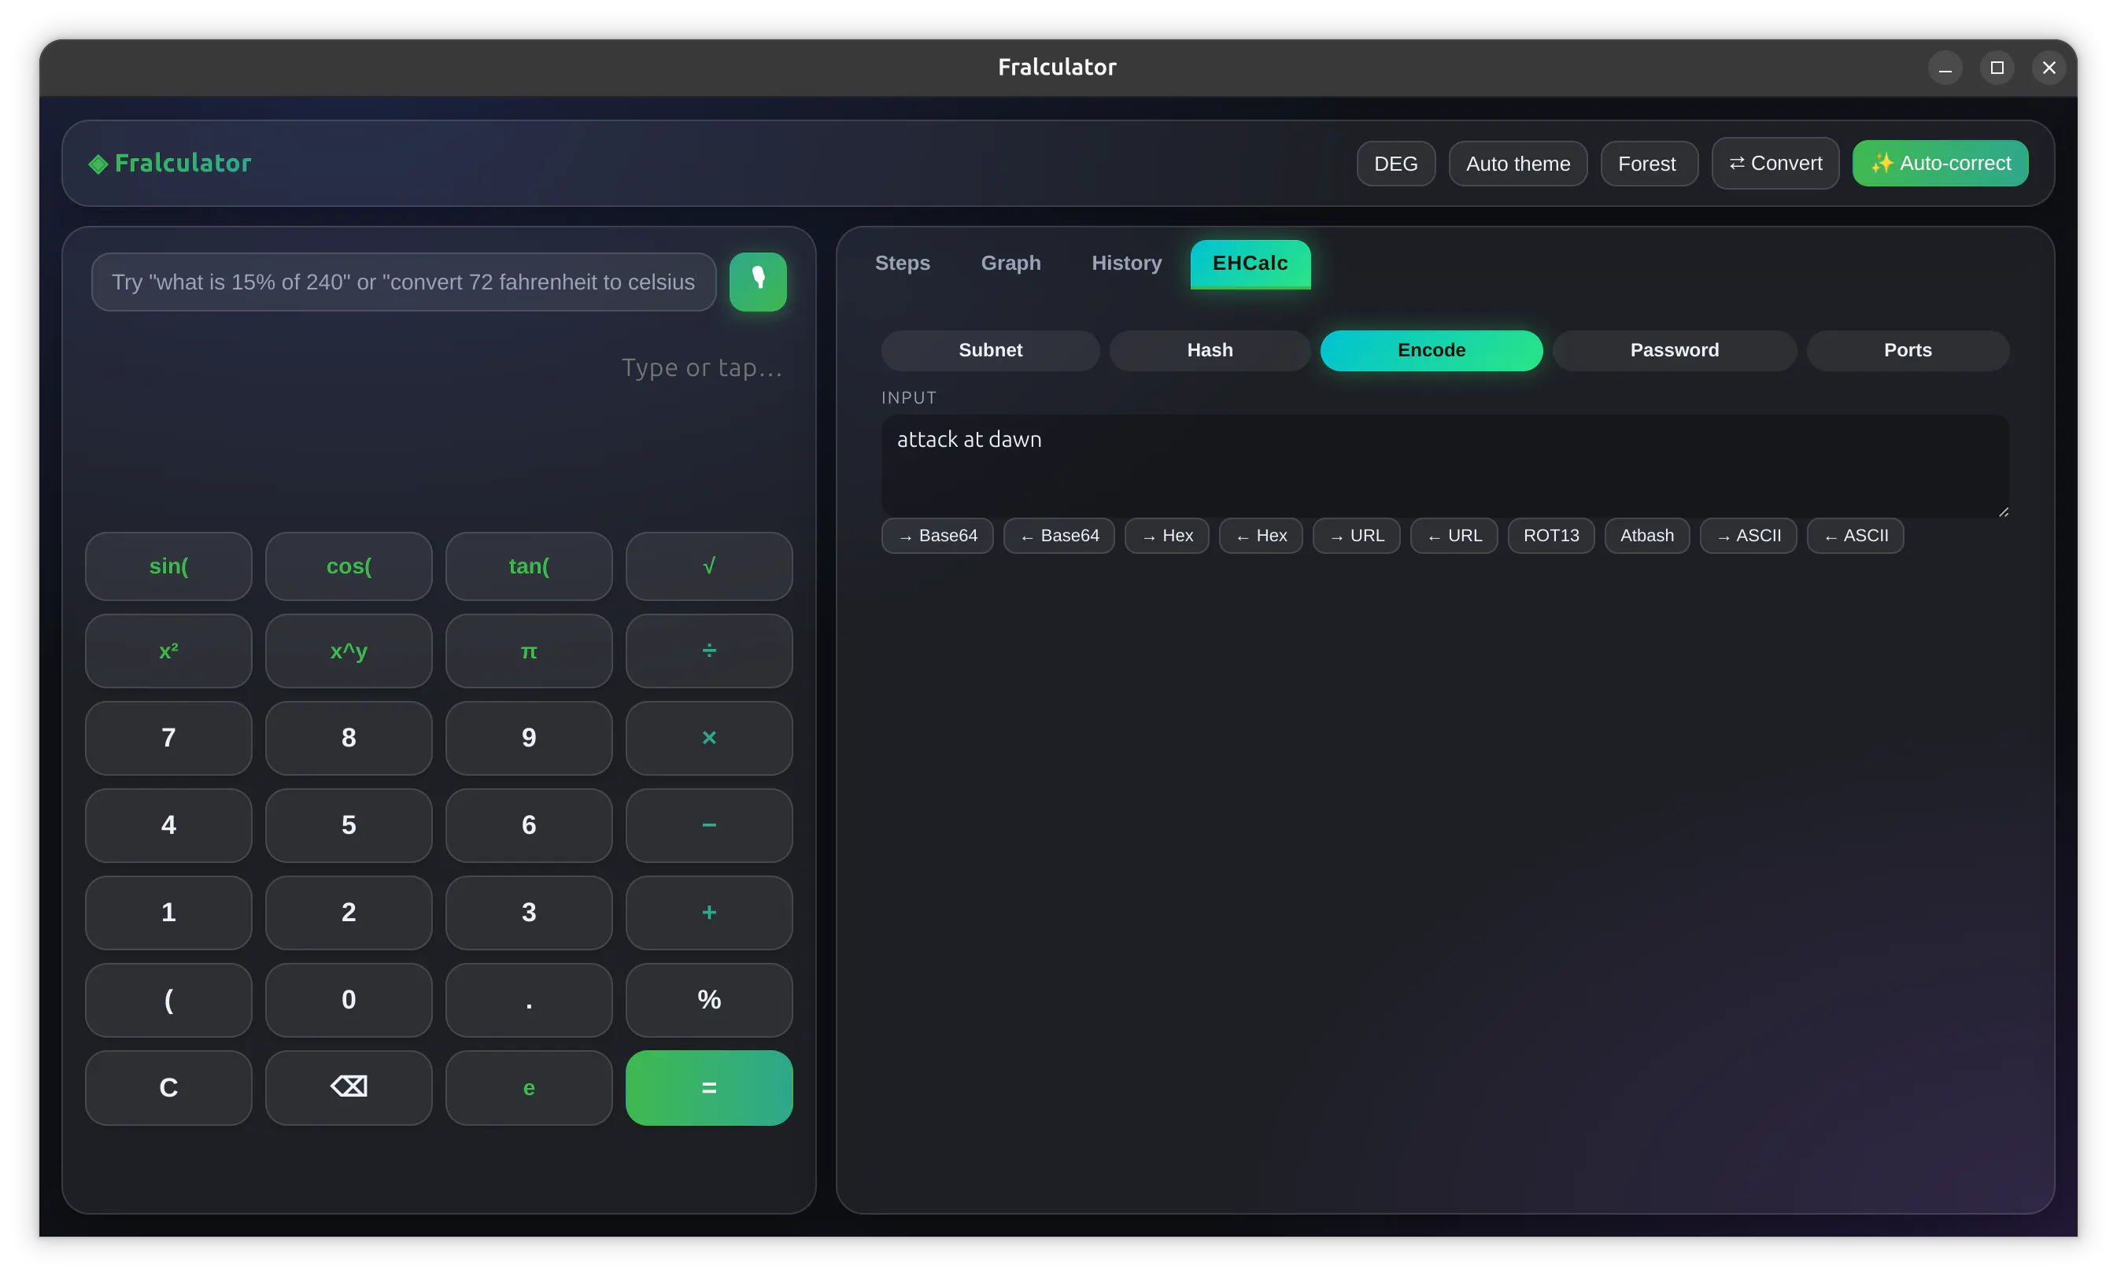Screen dimensions: 2117x1276
Task: Select the Ports tool
Action: click(x=1908, y=350)
